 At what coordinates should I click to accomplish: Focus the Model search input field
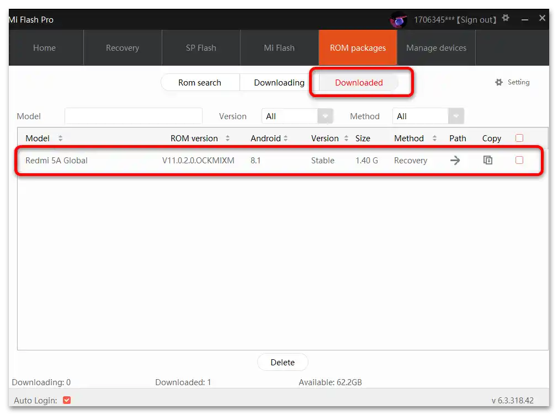pos(134,116)
